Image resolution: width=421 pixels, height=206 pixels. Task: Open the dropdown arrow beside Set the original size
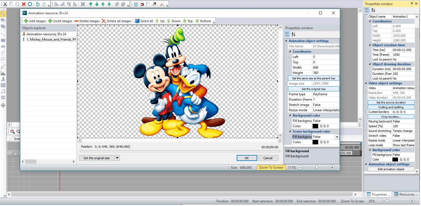pos(117,158)
